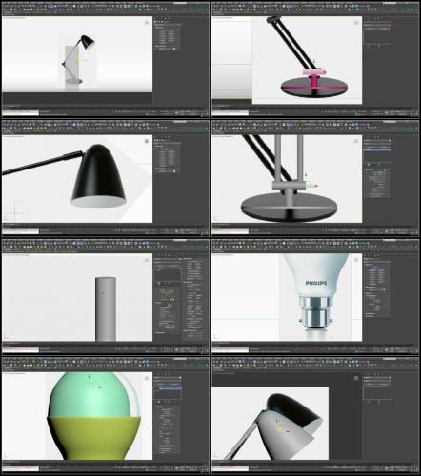Click MAXScript listener field in the cylinder screenshot
Viewport: 421px width, 476px height.
pos(20,350)
